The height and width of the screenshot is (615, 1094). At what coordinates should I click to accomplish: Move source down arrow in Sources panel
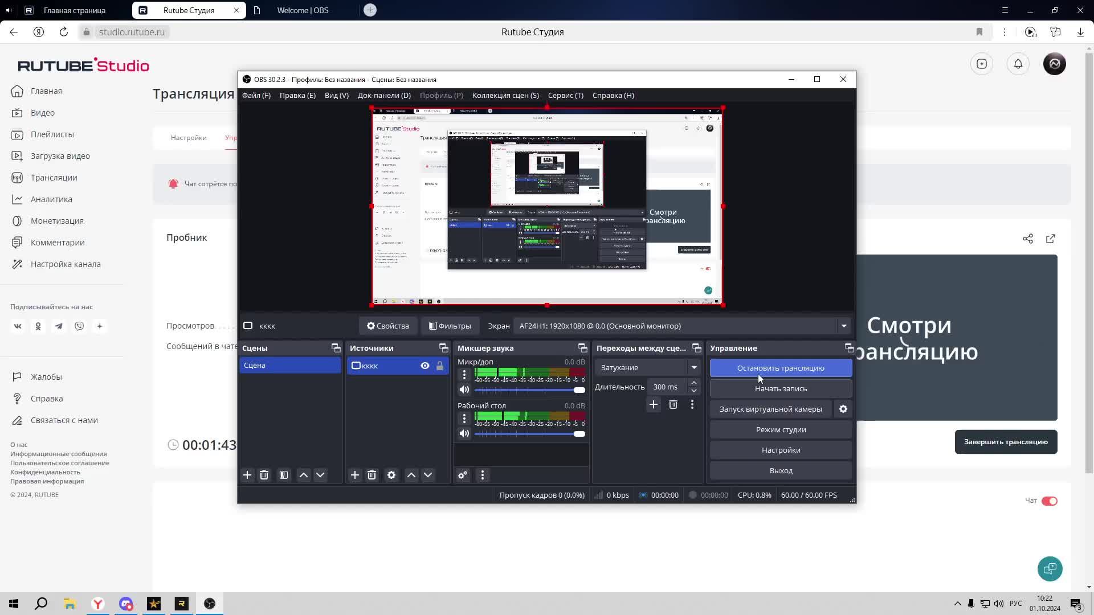(428, 475)
